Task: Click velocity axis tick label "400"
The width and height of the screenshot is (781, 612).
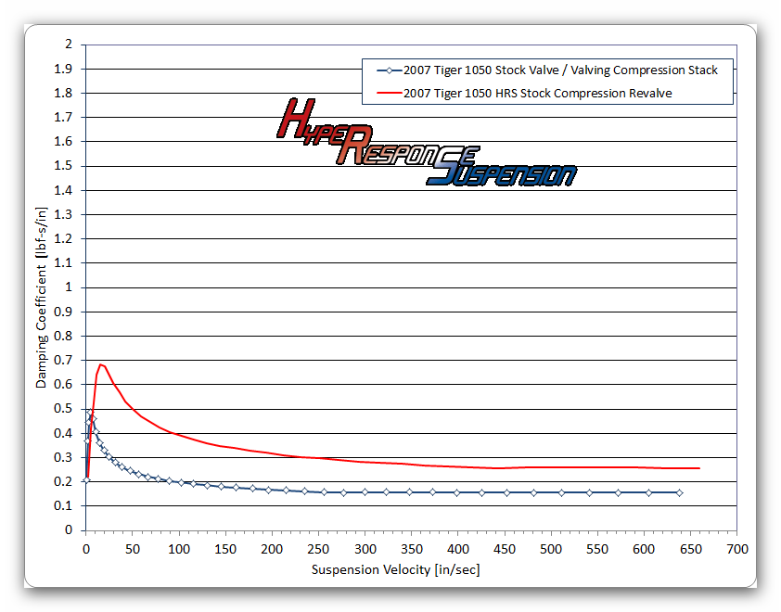Action: [457, 549]
